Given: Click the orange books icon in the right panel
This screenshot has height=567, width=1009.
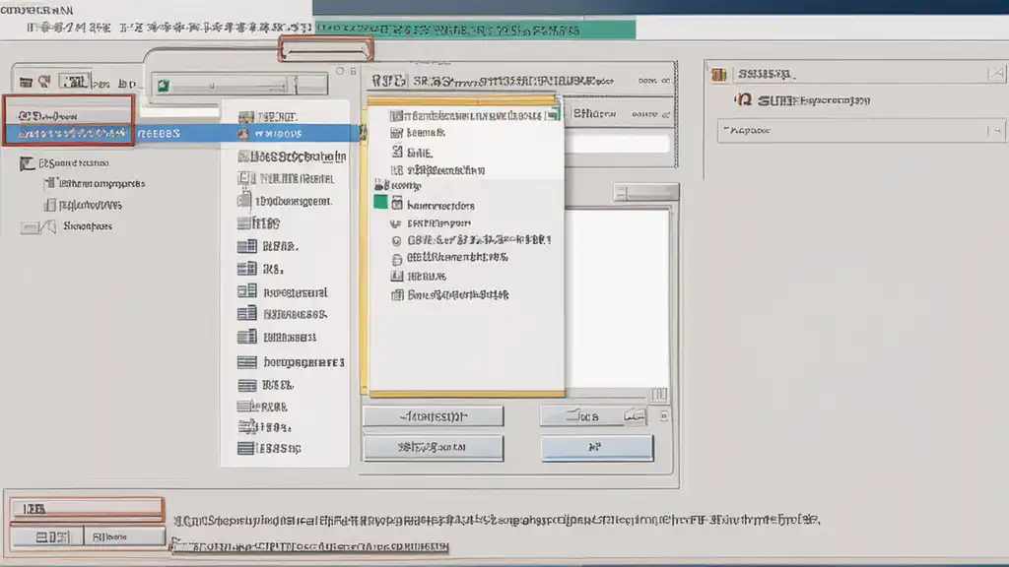Looking at the screenshot, I should 718,75.
